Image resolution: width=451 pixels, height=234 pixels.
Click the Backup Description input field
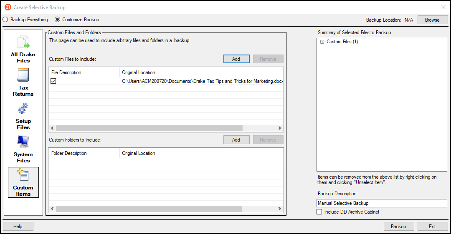point(382,203)
